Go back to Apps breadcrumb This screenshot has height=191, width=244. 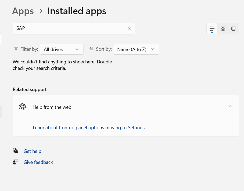coord(23,11)
